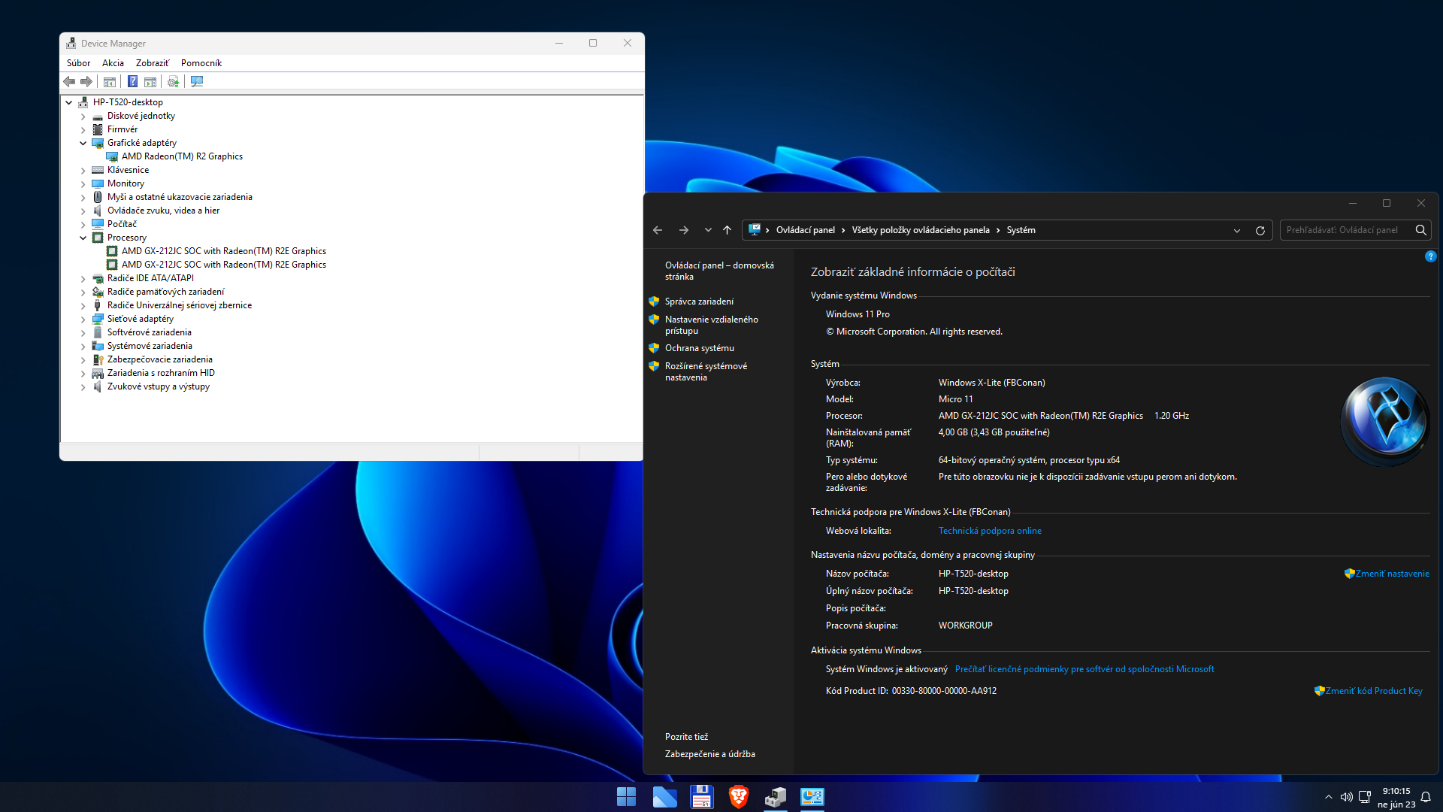Click the Windows Start button on taskbar

(626, 797)
